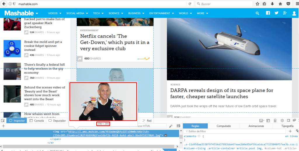This screenshot has width=299, height=151.
Task: Go to browser home page icon
Action: point(280,4)
